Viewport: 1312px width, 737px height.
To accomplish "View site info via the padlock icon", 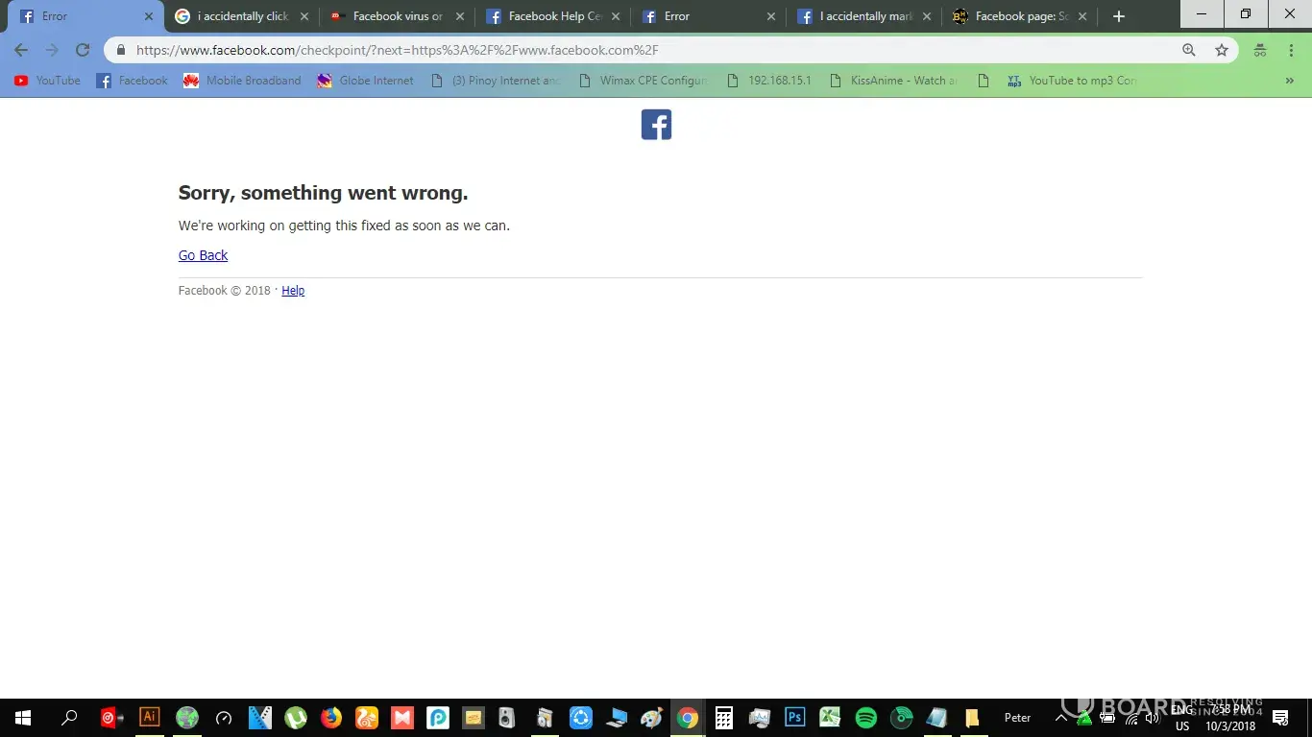I will [x=121, y=51].
